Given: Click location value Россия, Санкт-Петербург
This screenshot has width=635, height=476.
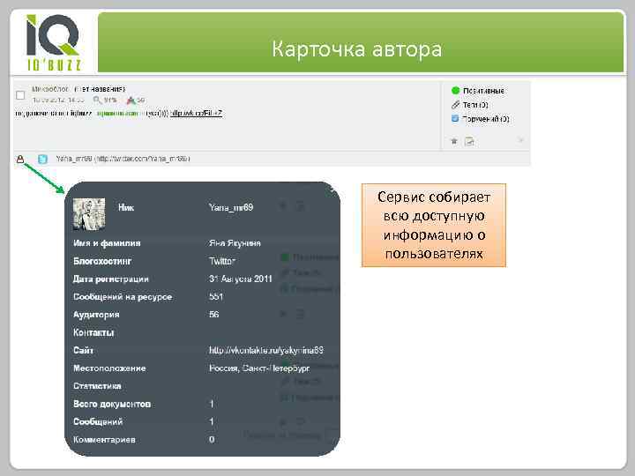Looking at the screenshot, I should pyautogui.click(x=259, y=368).
